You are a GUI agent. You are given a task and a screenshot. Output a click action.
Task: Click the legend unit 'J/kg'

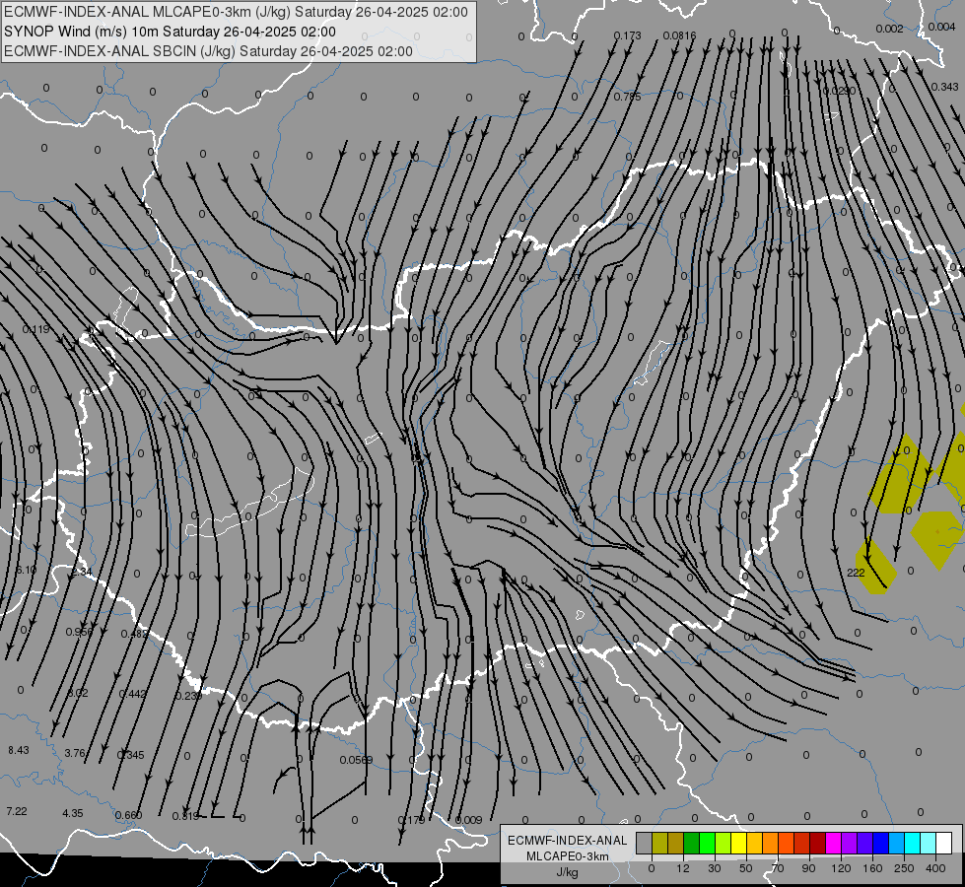[568, 872]
